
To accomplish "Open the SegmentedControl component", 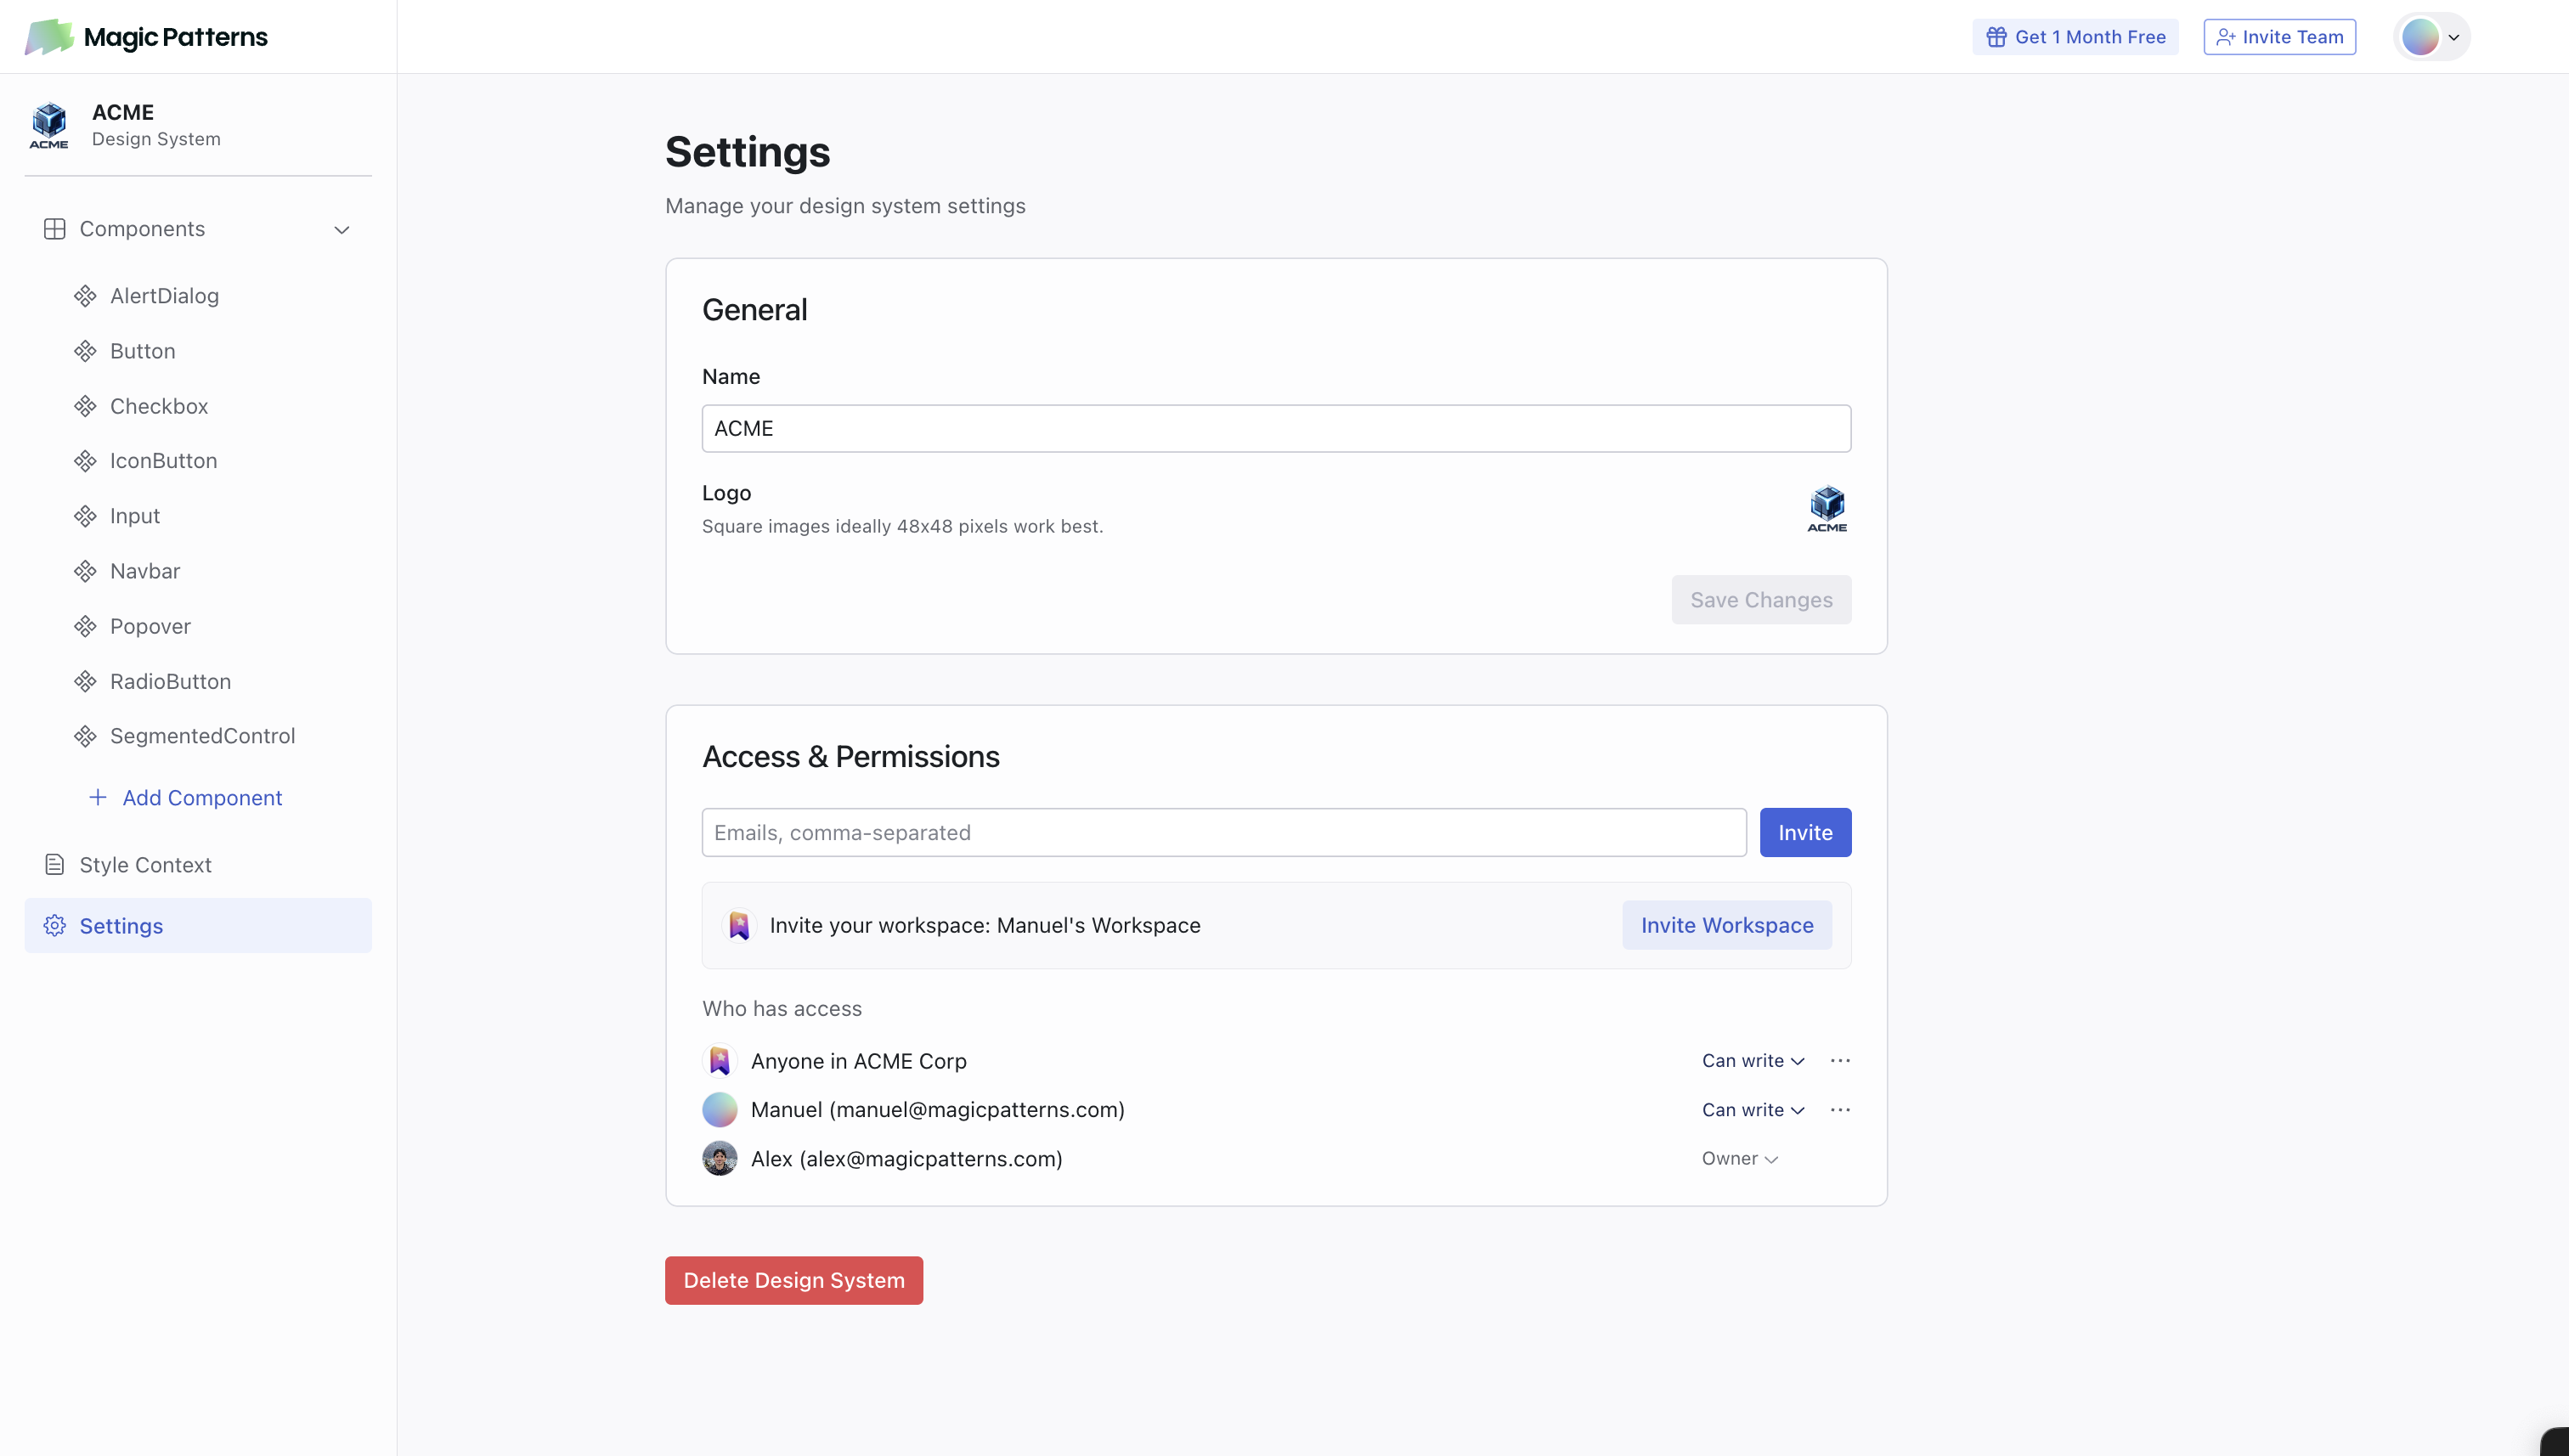I will (202, 736).
